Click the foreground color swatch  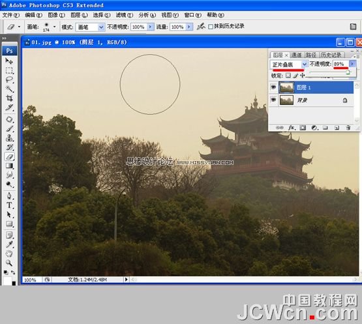coord(7,280)
